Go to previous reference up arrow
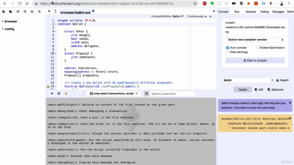 point(206,16)
